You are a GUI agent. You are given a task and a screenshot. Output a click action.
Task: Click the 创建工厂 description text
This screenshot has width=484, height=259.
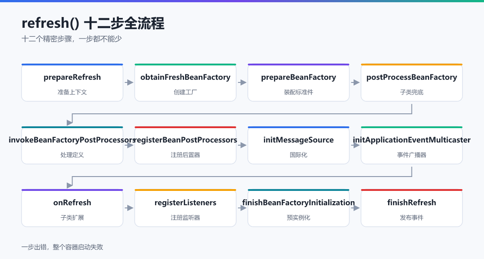185,92
